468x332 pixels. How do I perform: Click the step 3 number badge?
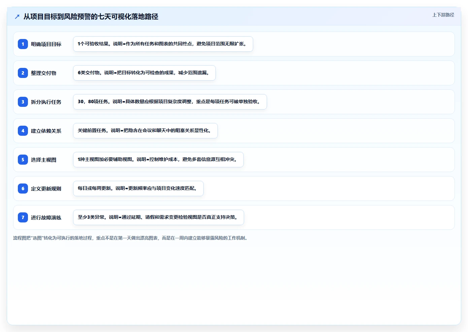(23, 102)
